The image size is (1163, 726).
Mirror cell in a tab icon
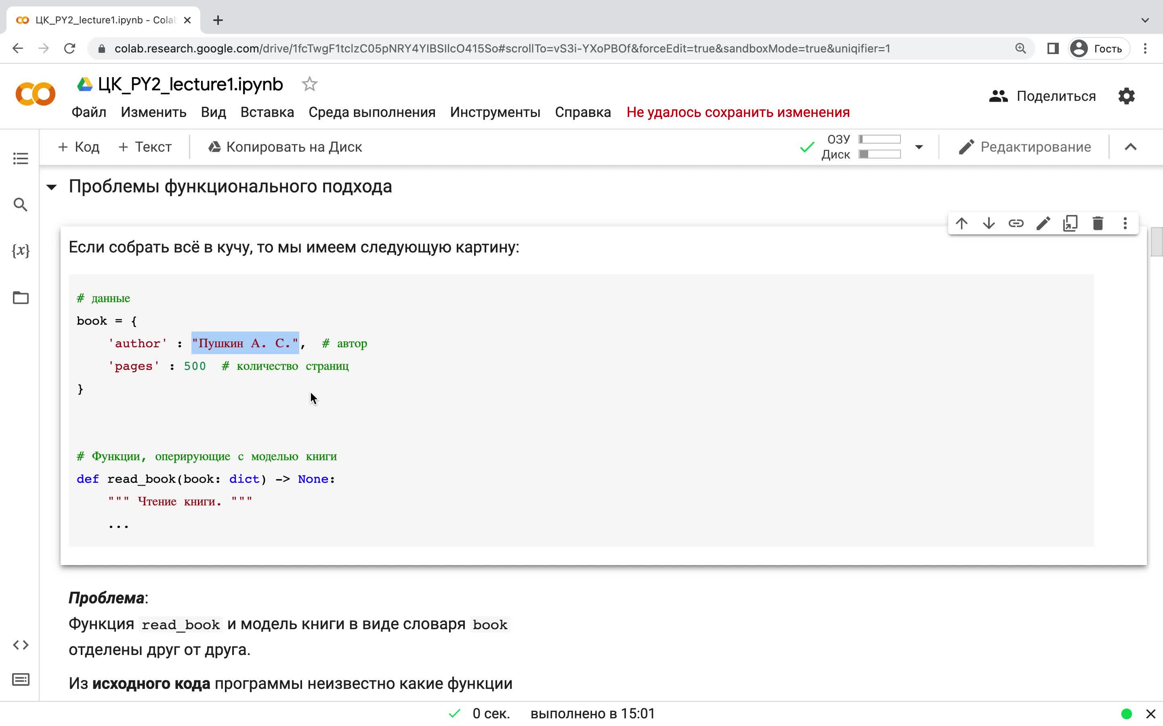pyautogui.click(x=1071, y=223)
